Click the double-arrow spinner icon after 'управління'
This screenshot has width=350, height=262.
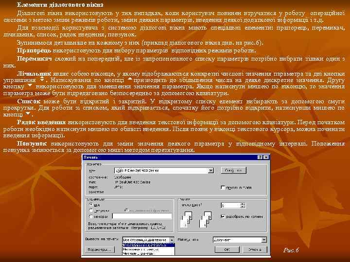[42, 79]
